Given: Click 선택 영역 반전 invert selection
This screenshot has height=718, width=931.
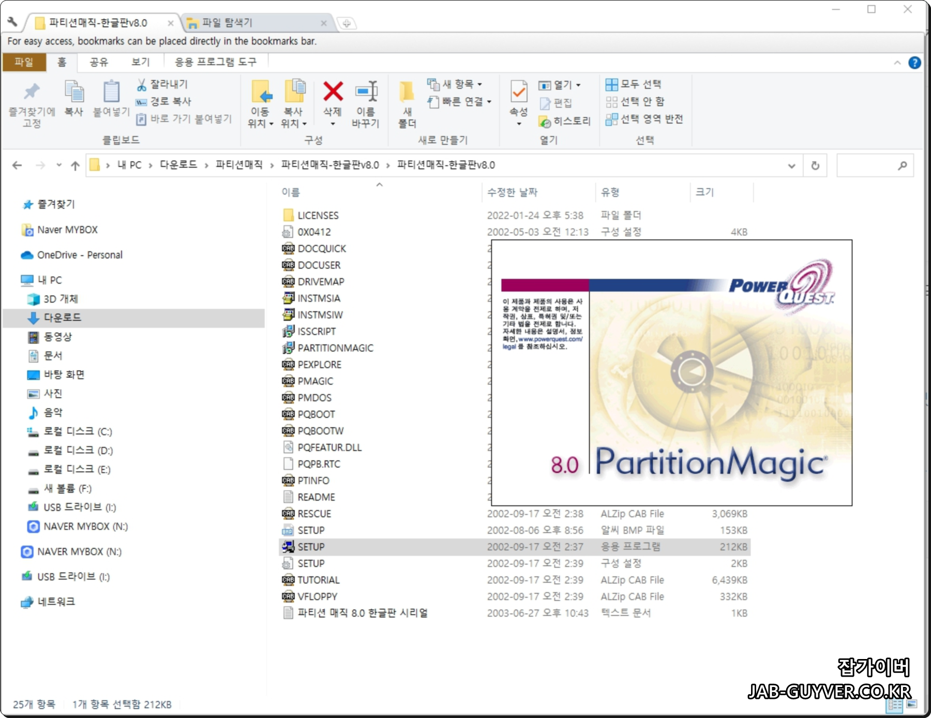Looking at the screenshot, I should click(x=644, y=119).
